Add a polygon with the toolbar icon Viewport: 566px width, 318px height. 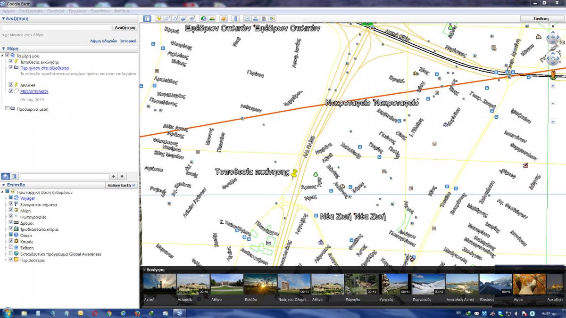[167, 19]
